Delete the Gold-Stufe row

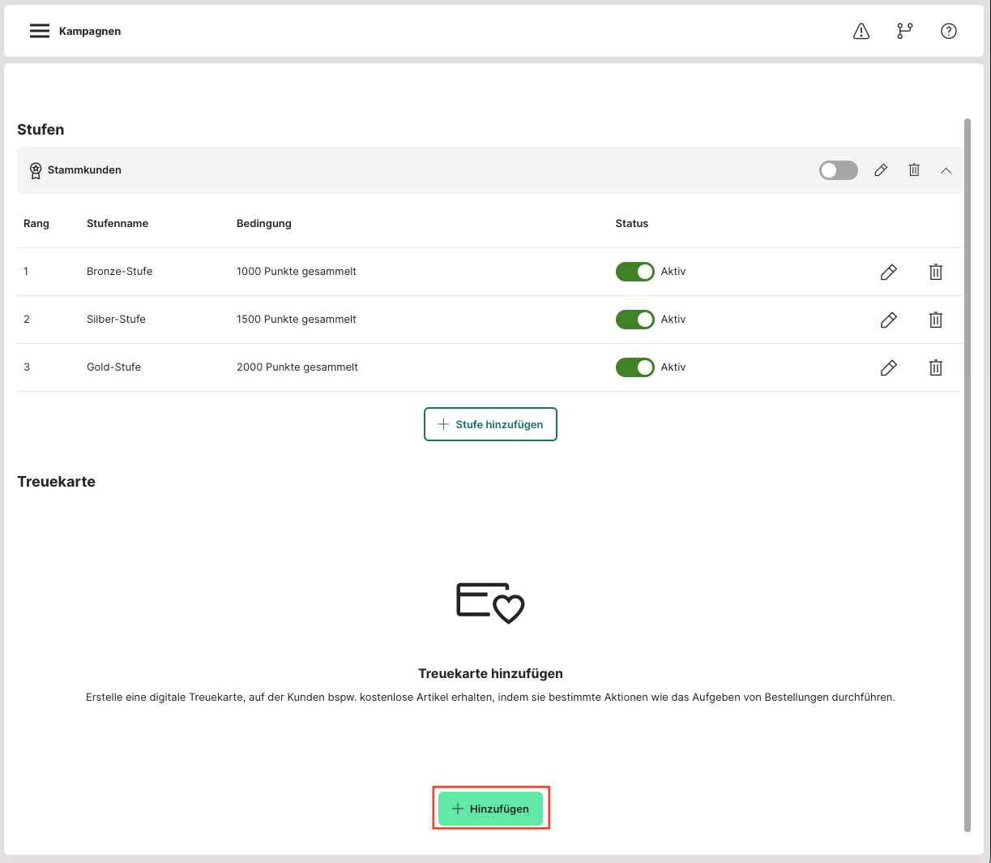(x=935, y=367)
